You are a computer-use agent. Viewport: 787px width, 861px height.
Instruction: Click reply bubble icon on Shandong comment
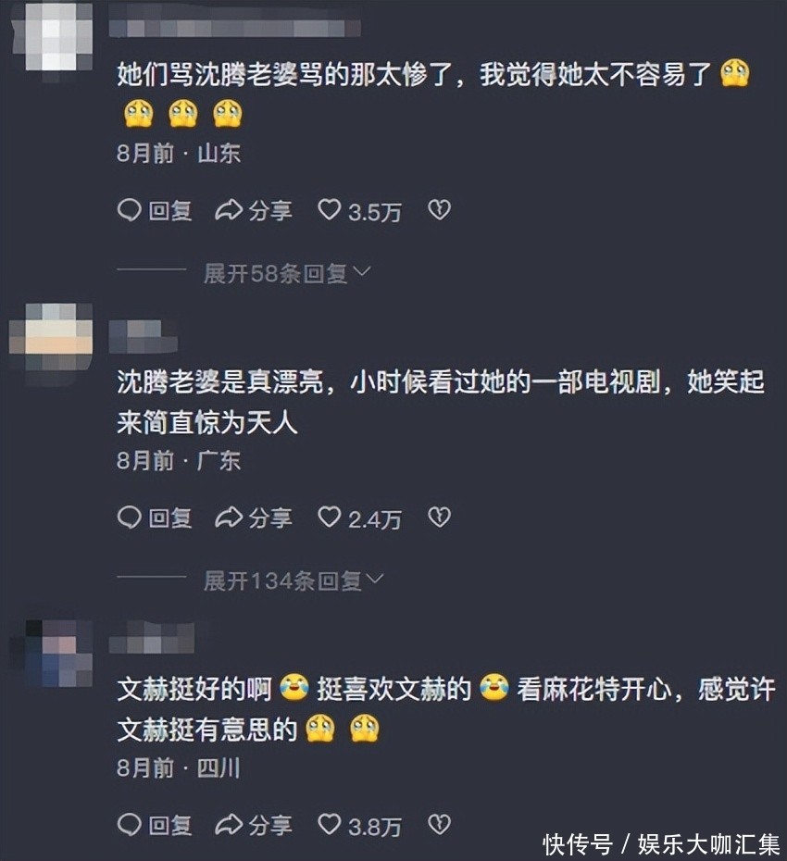tap(130, 210)
